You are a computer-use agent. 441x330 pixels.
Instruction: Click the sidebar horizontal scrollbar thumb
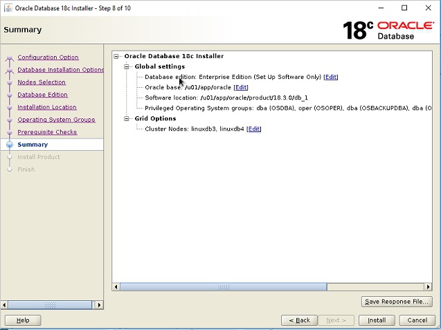[50, 305]
